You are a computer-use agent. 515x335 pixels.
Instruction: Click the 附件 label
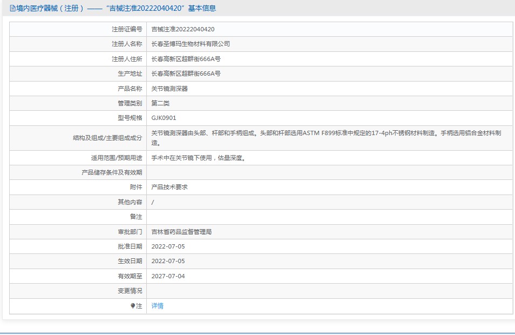(136, 187)
